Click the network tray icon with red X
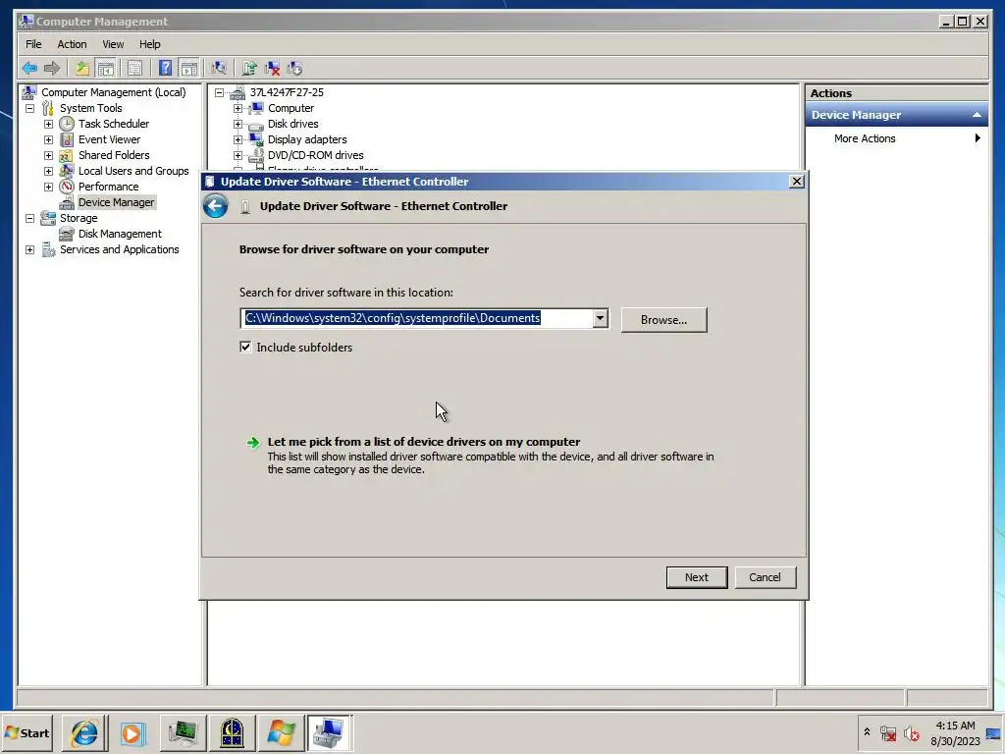The width and height of the screenshot is (1005, 754). (x=888, y=732)
